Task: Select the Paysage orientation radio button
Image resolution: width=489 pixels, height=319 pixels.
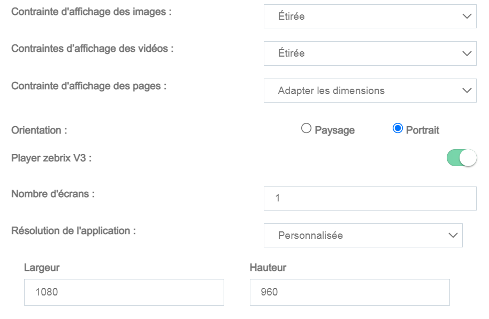Action: pyautogui.click(x=306, y=128)
